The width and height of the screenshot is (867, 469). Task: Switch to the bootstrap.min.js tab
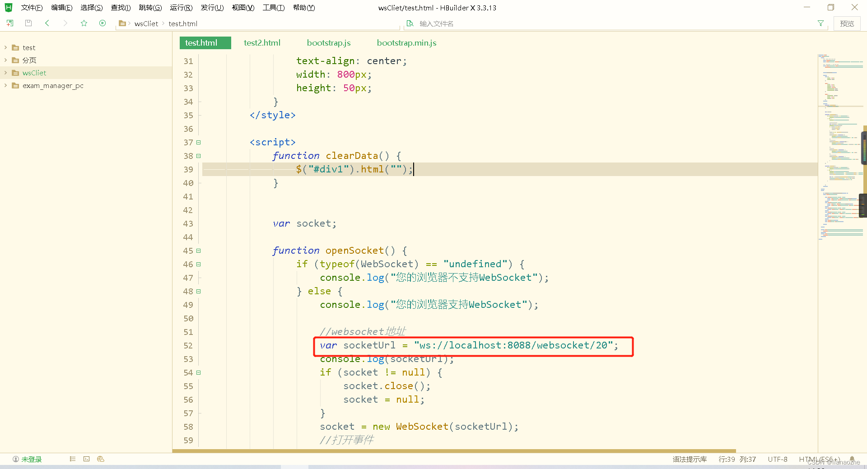click(x=406, y=43)
